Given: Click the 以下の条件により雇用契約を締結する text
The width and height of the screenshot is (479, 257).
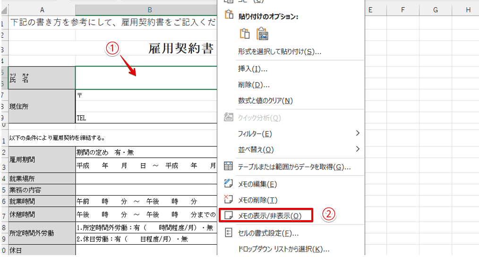Looking at the screenshot, I should pos(57,138).
